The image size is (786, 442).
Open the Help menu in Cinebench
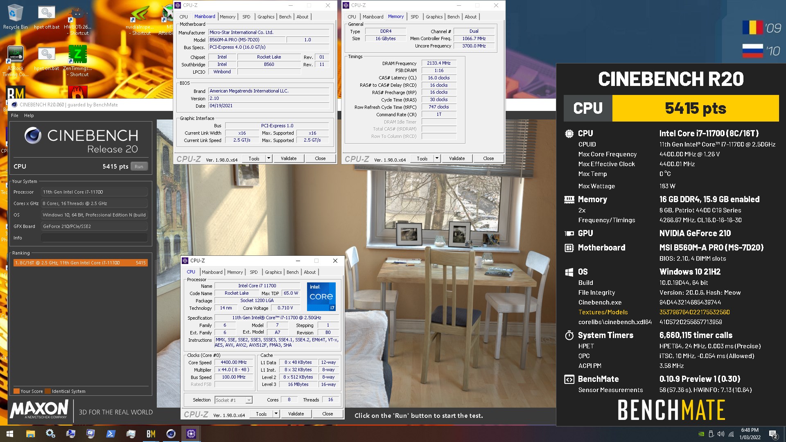(29, 115)
